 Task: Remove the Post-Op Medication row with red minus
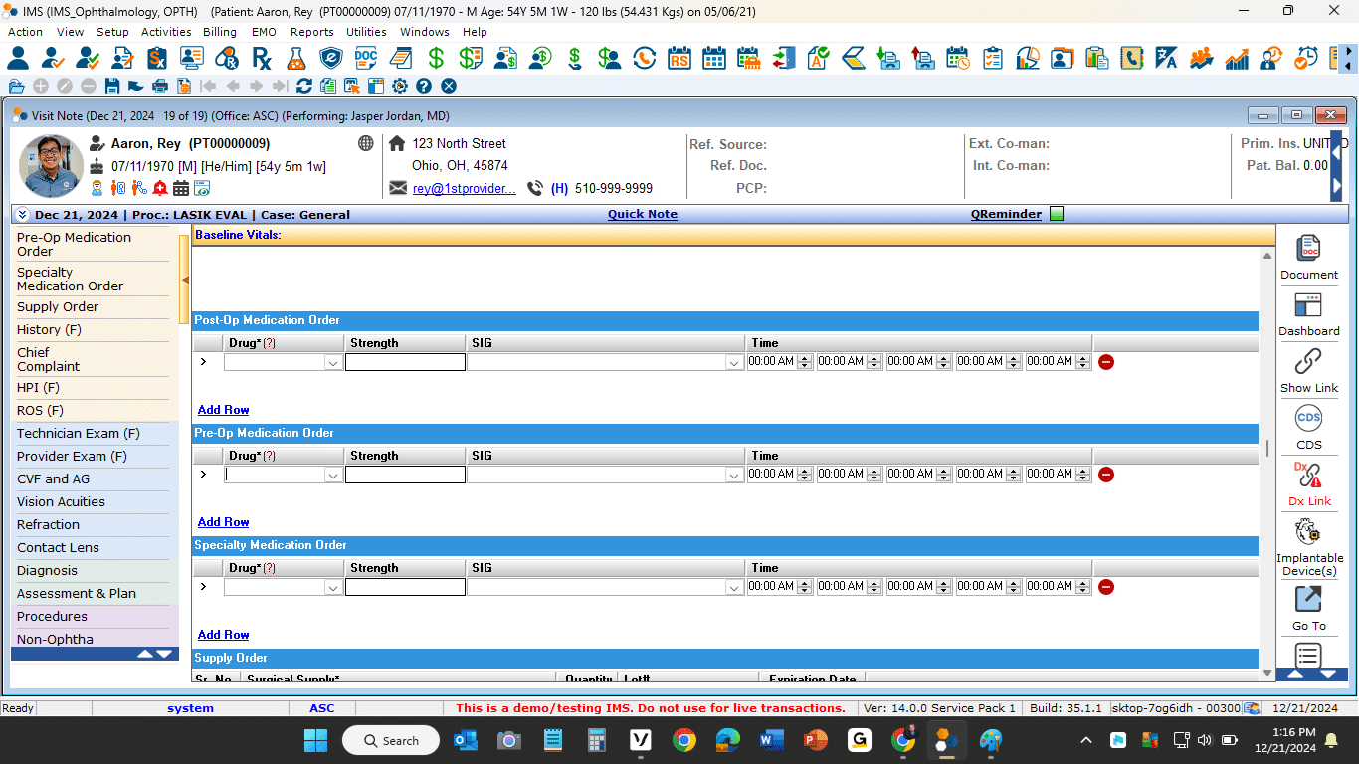1106,362
